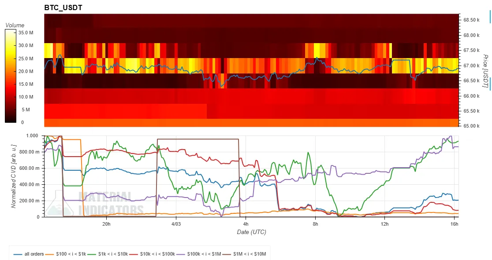Screen dimensions: 492x260
Task: Click the upper teal toolbar marker at right edge
Action: [490, 16]
